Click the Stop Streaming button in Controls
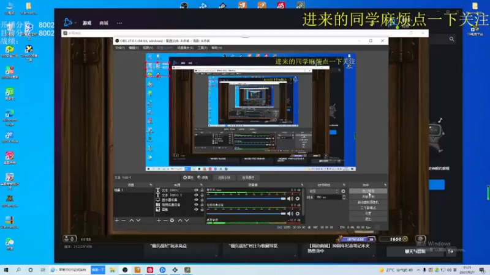This screenshot has width=490, height=275. (368, 191)
